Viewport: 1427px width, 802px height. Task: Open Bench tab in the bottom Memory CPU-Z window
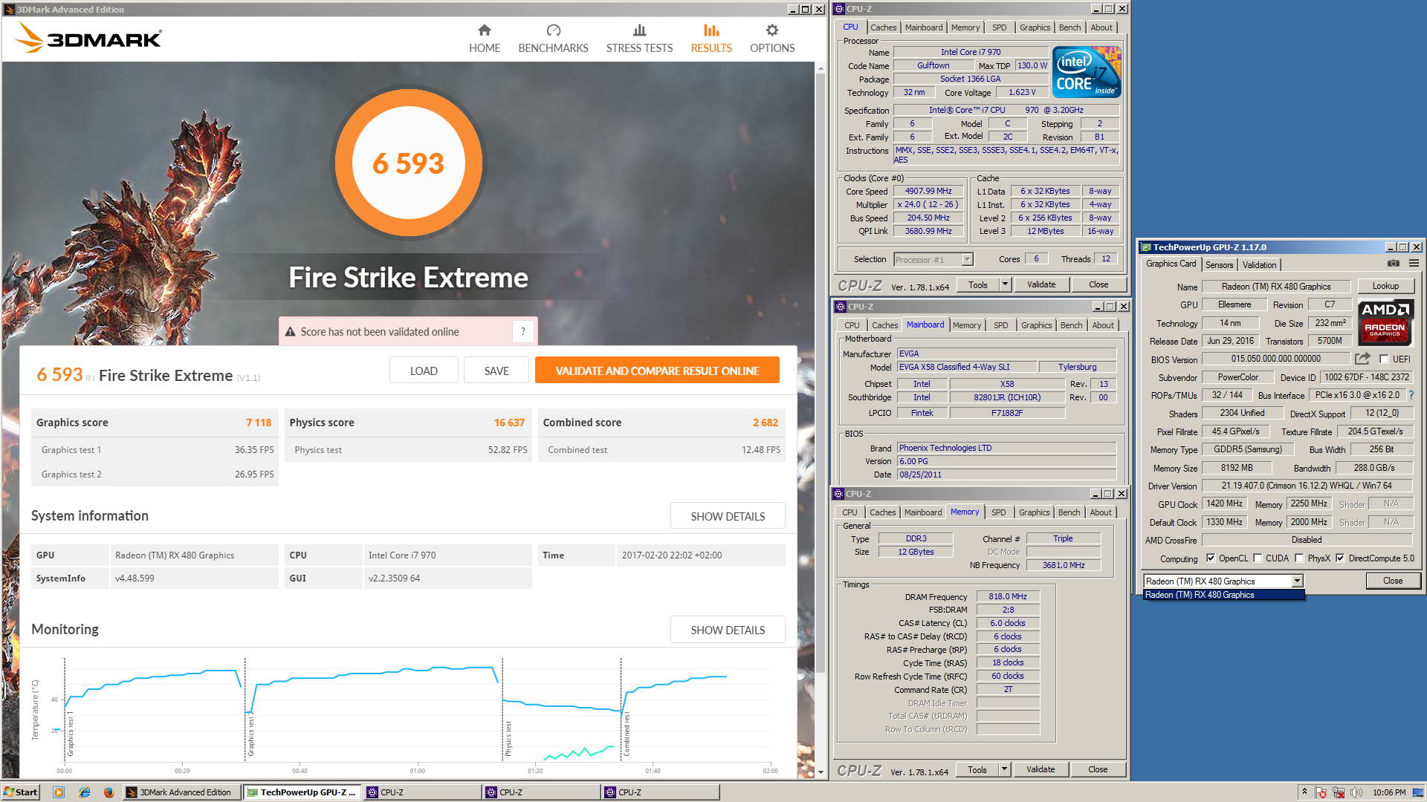pos(1069,512)
